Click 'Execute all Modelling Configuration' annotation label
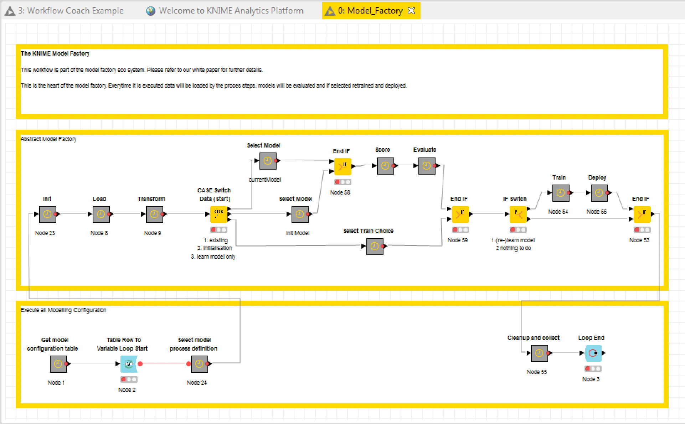This screenshot has height=424, width=685. click(x=63, y=310)
